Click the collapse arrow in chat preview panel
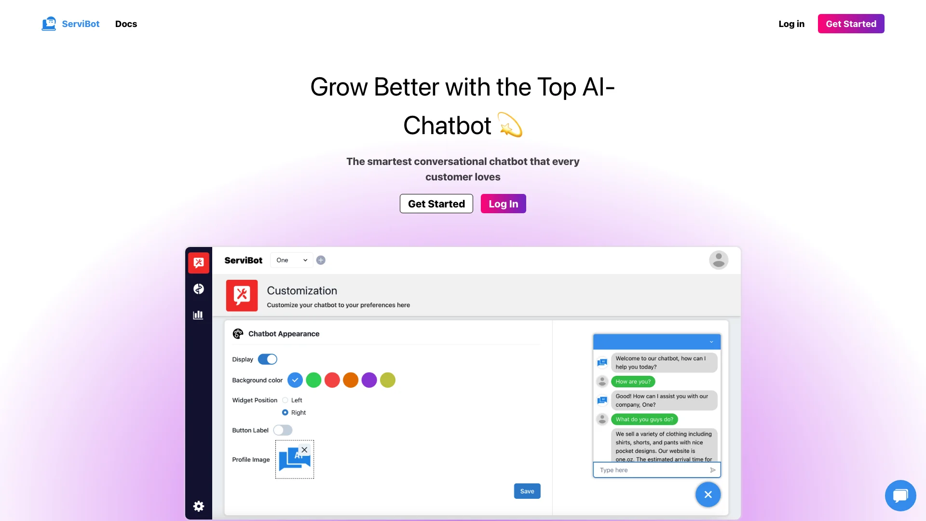Image resolution: width=926 pixels, height=521 pixels. click(x=712, y=342)
